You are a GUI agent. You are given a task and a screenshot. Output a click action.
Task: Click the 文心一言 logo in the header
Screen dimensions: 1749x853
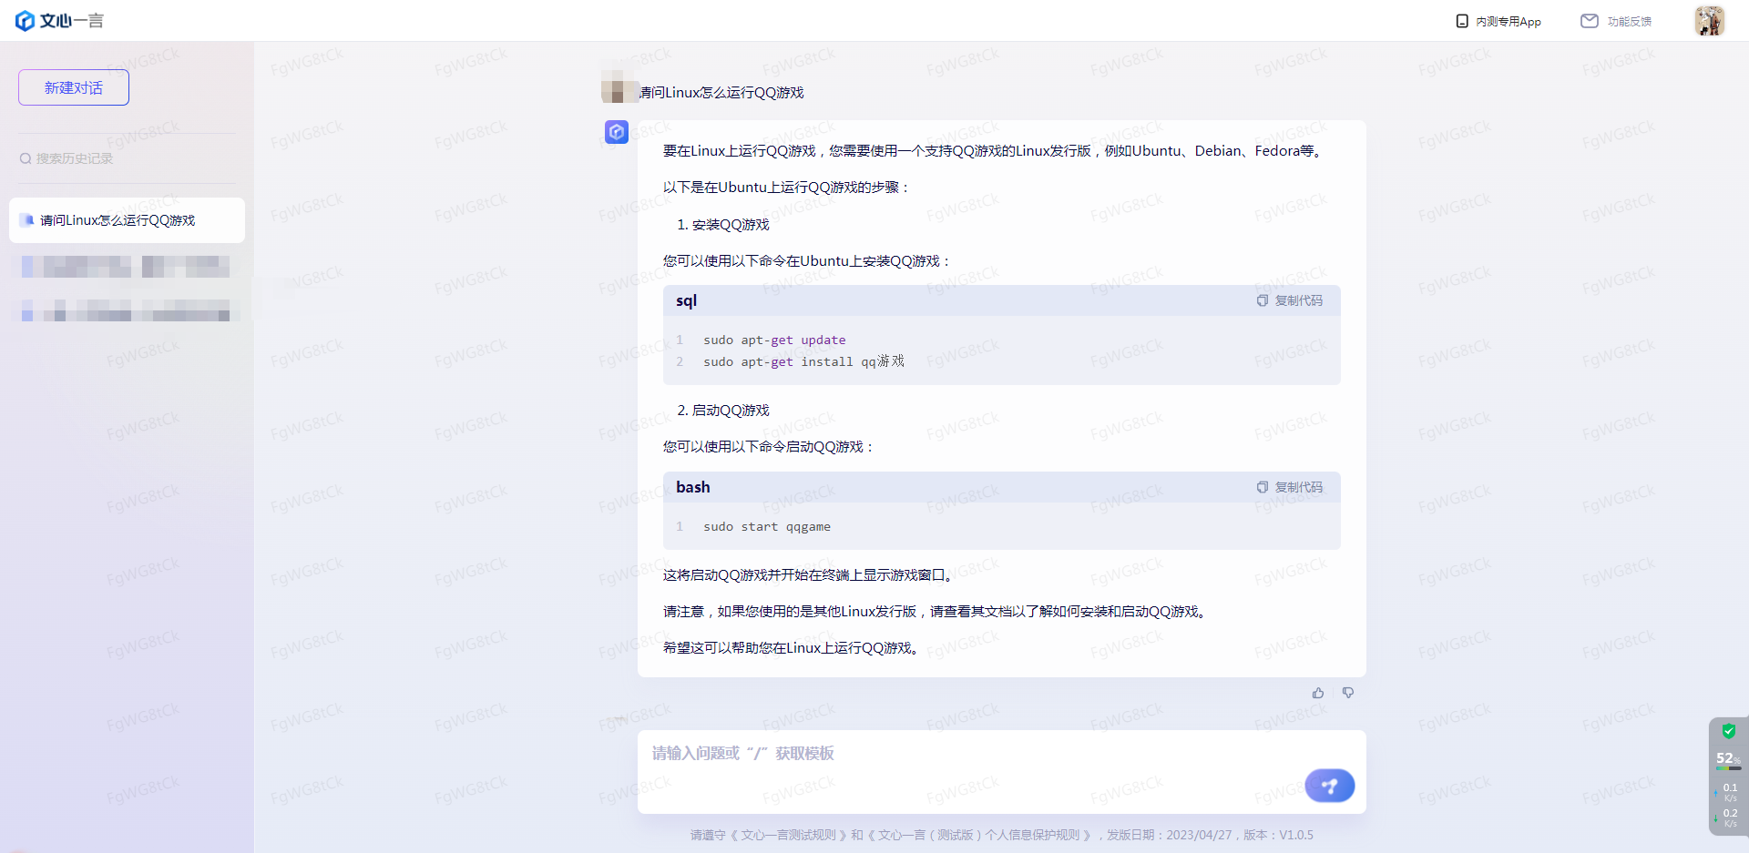point(60,20)
